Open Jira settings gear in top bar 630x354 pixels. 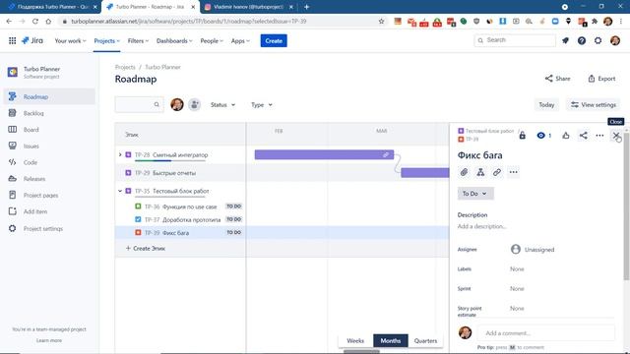click(x=598, y=40)
